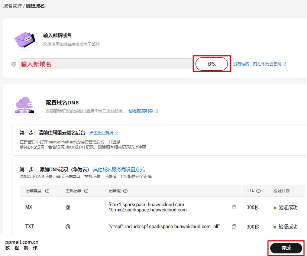Click external-link icon after 域名配置引导

[x=156, y=111]
